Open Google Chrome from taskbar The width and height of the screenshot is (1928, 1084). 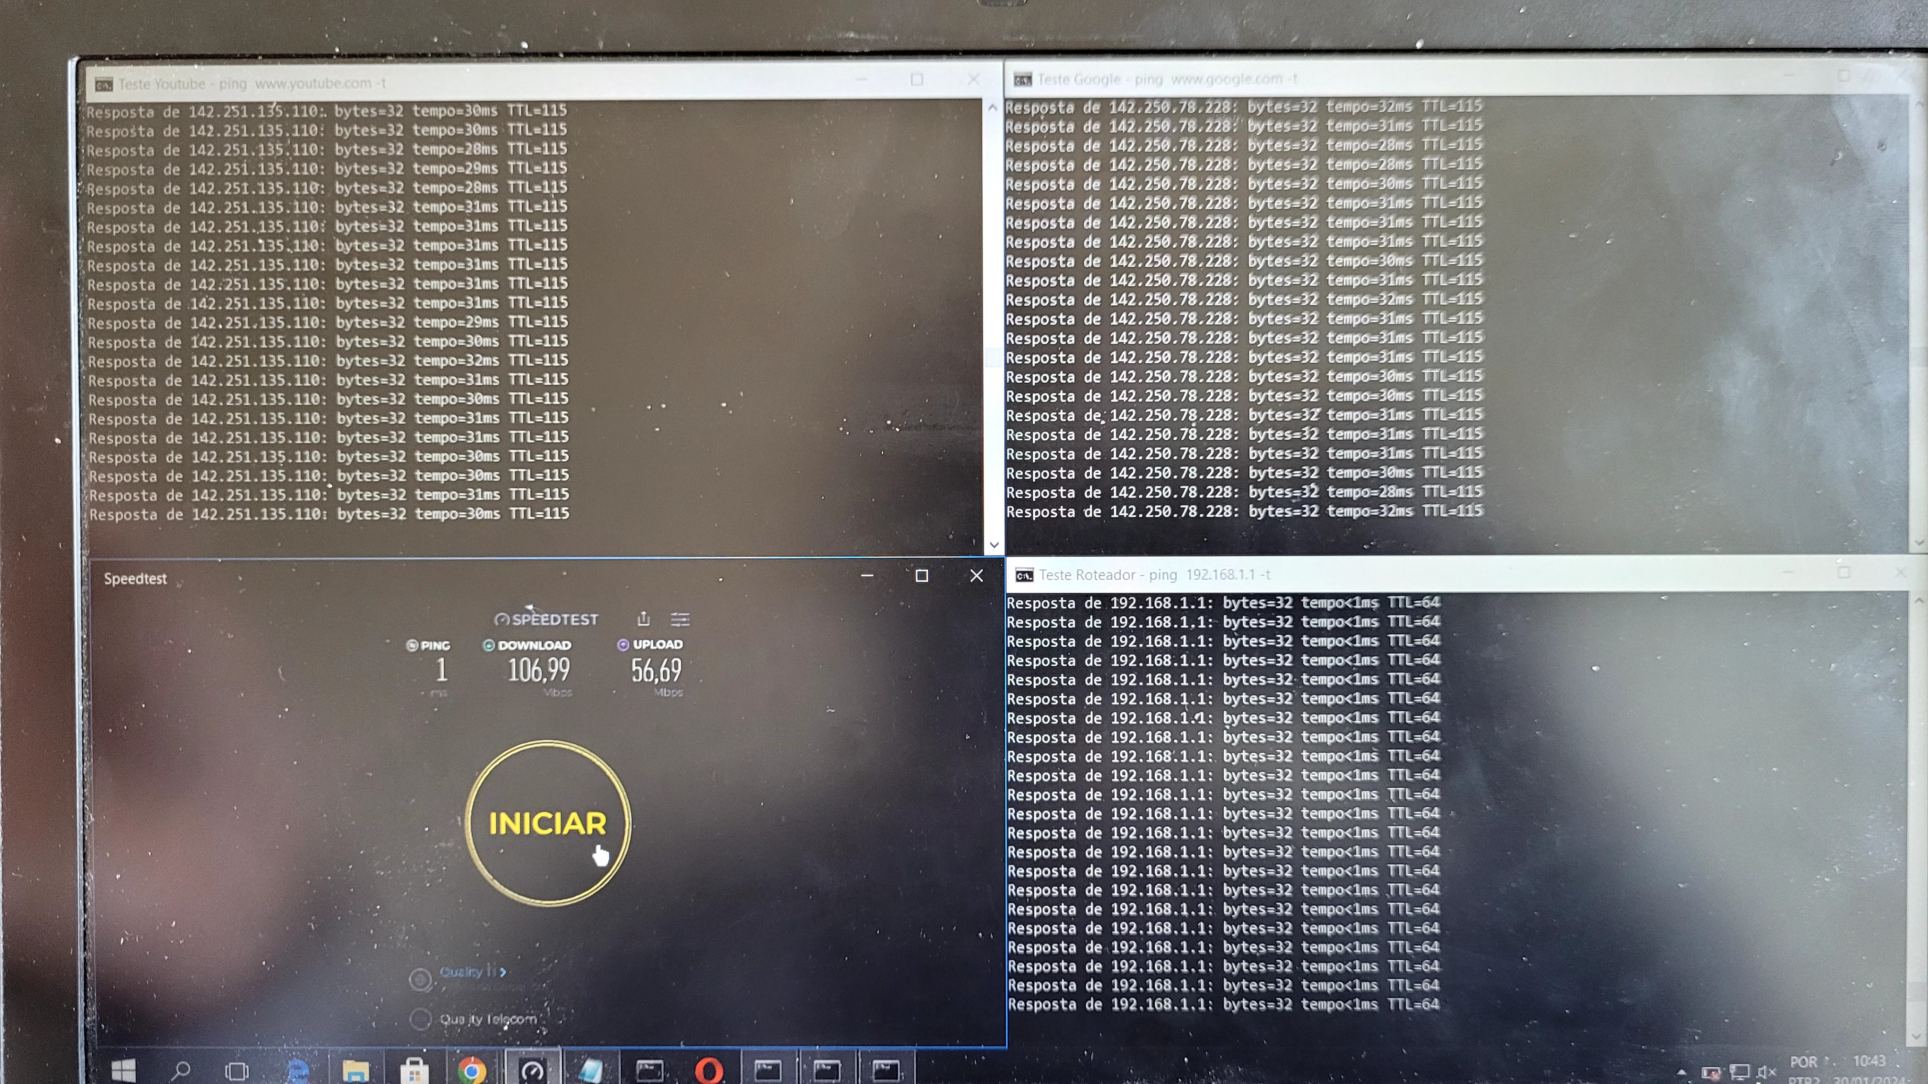coord(471,1071)
